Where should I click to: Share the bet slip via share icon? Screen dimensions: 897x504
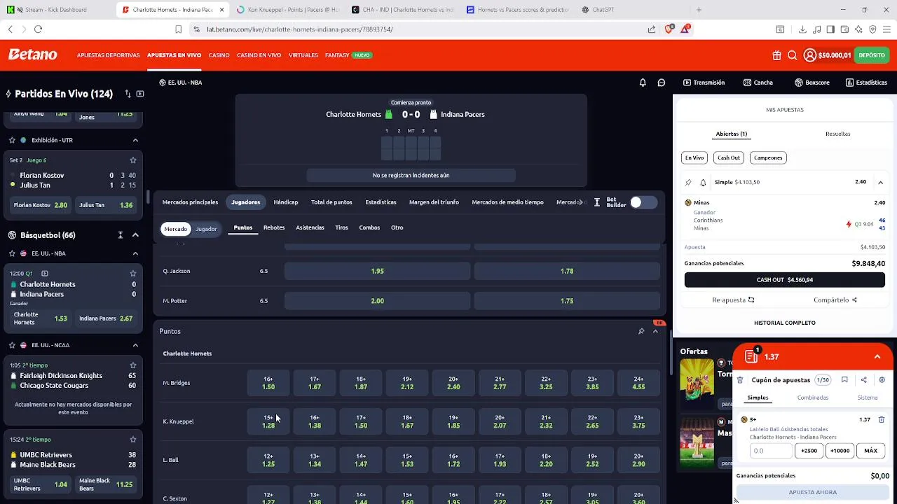point(863,380)
